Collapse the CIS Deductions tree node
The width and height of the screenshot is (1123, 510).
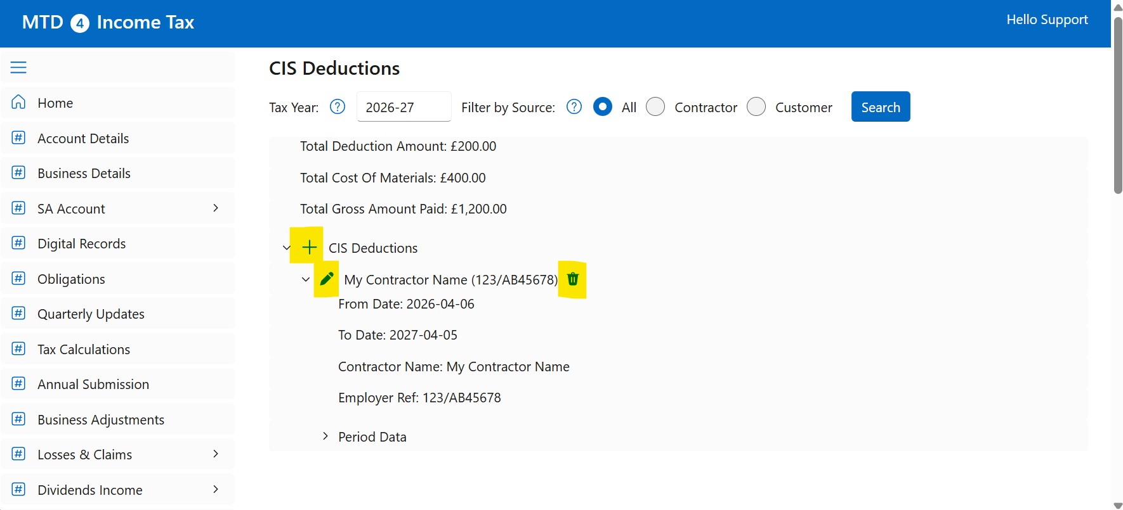tap(286, 248)
